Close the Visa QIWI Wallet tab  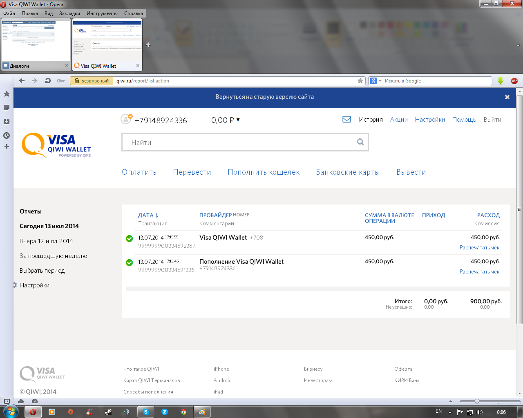click(138, 66)
